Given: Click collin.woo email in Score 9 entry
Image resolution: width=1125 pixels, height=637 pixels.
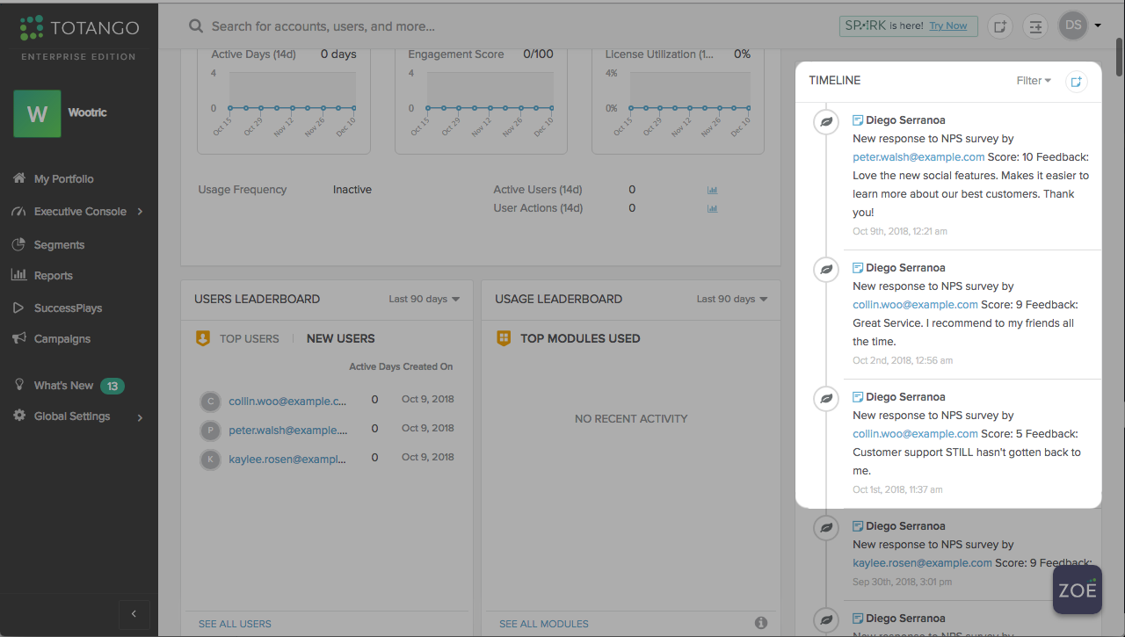Looking at the screenshot, I should tap(915, 305).
